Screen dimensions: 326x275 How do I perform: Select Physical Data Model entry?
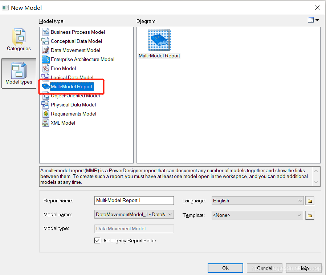[x=73, y=105]
